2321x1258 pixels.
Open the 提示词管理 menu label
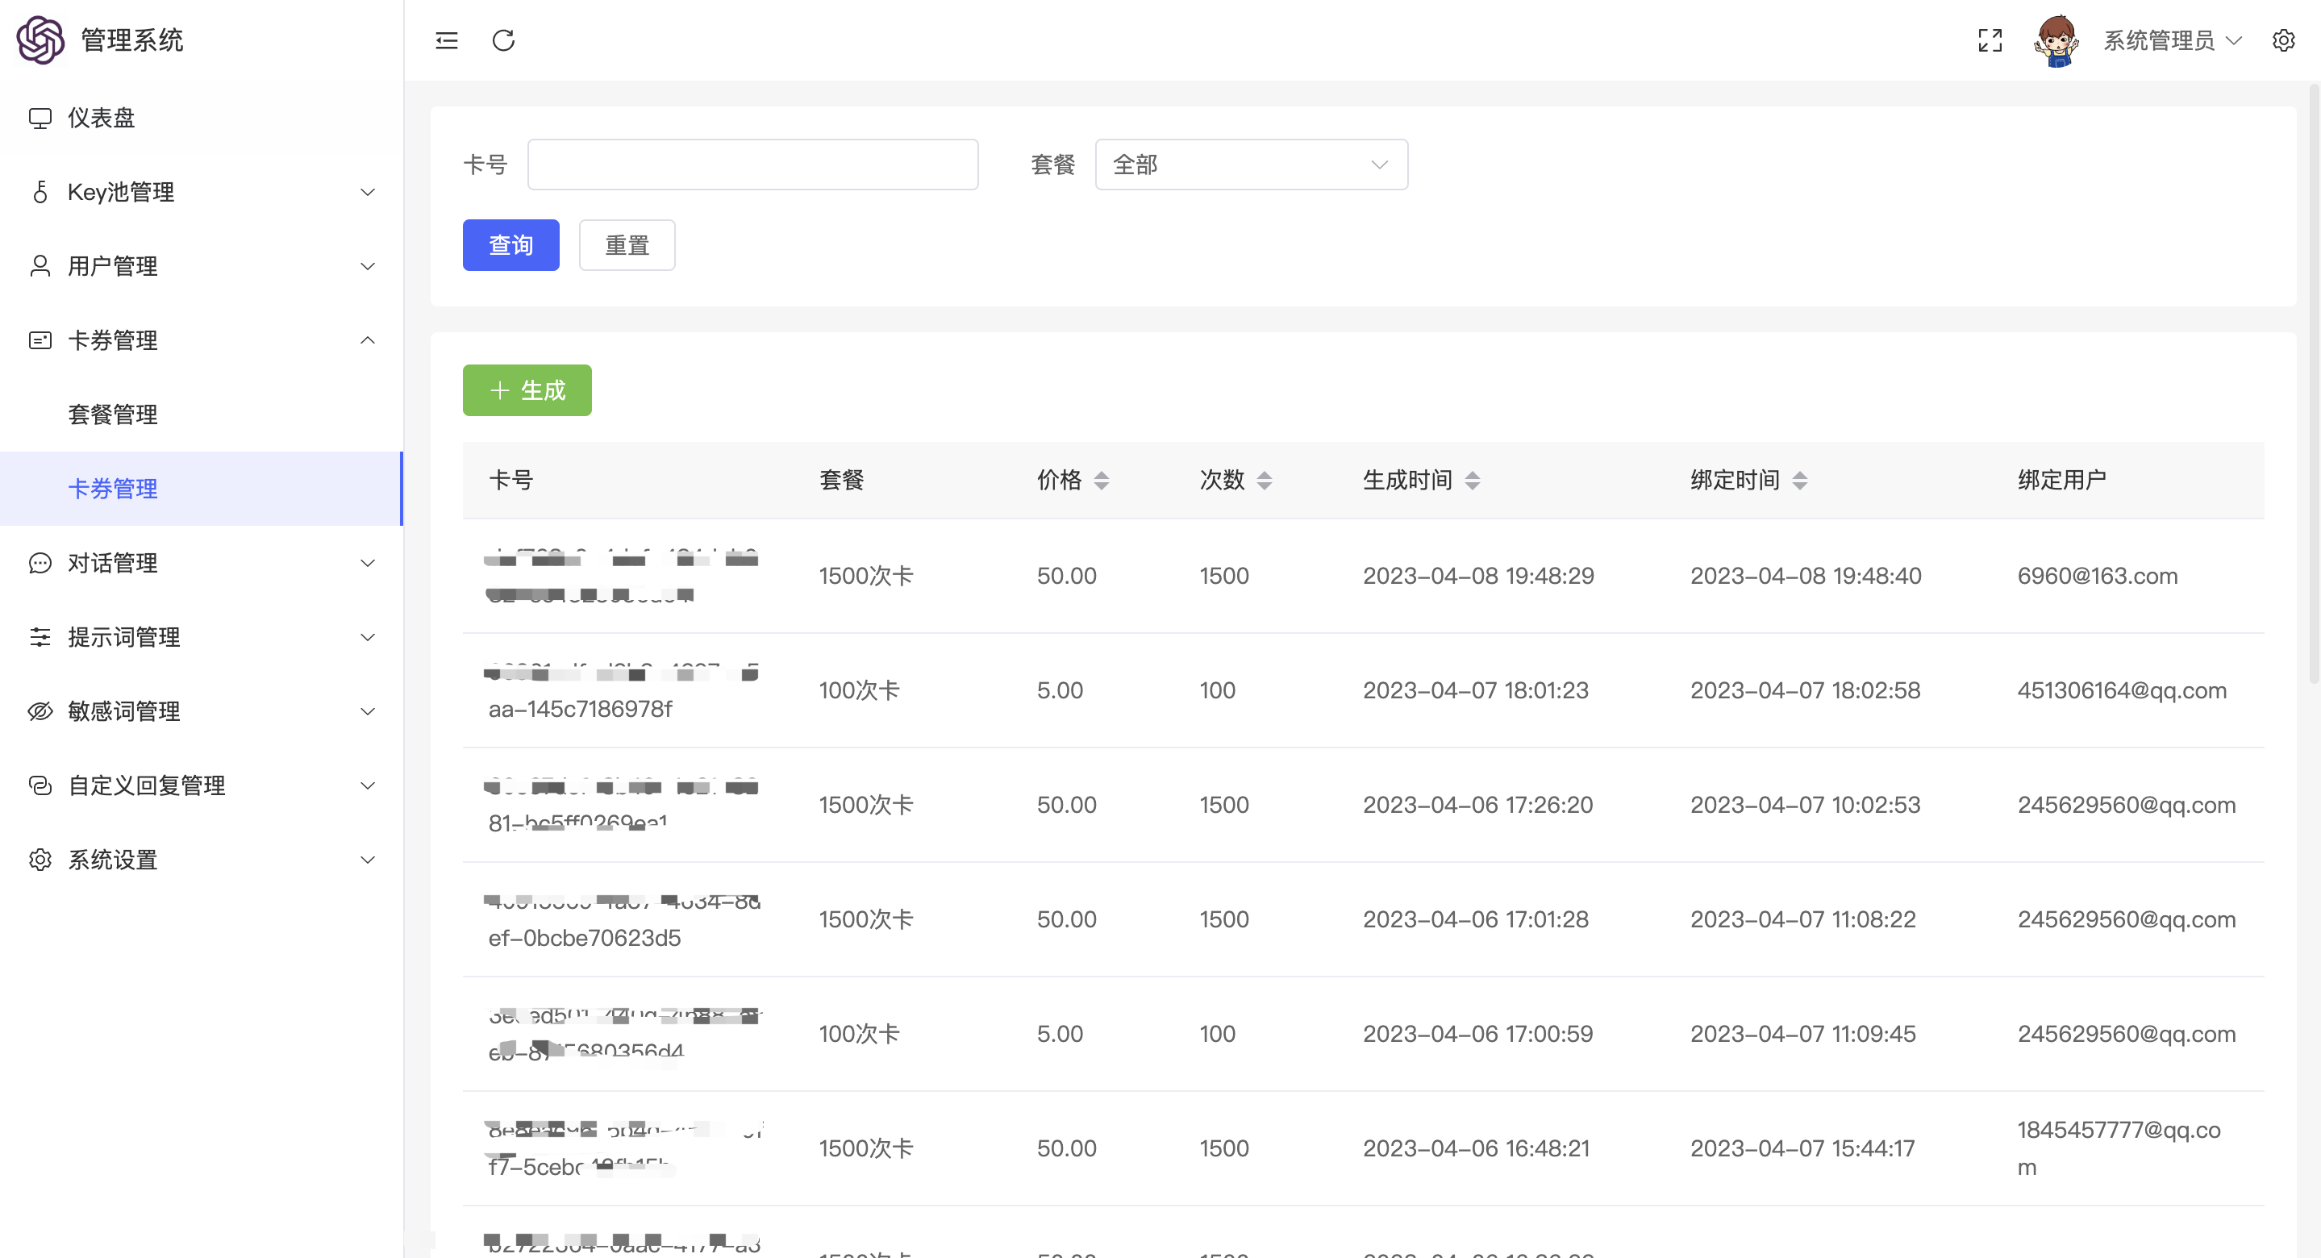[x=124, y=637]
